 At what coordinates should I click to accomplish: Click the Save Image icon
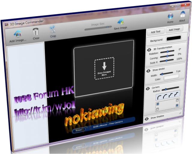121,22
